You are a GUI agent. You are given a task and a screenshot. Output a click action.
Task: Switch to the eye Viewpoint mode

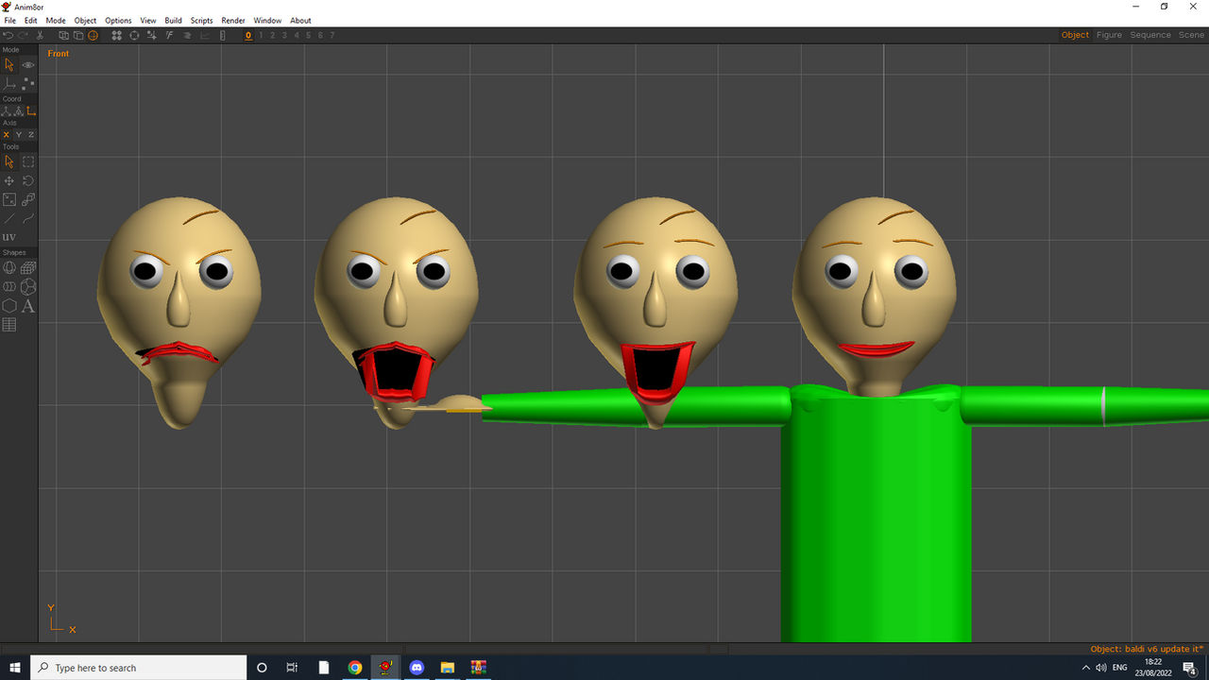point(28,65)
